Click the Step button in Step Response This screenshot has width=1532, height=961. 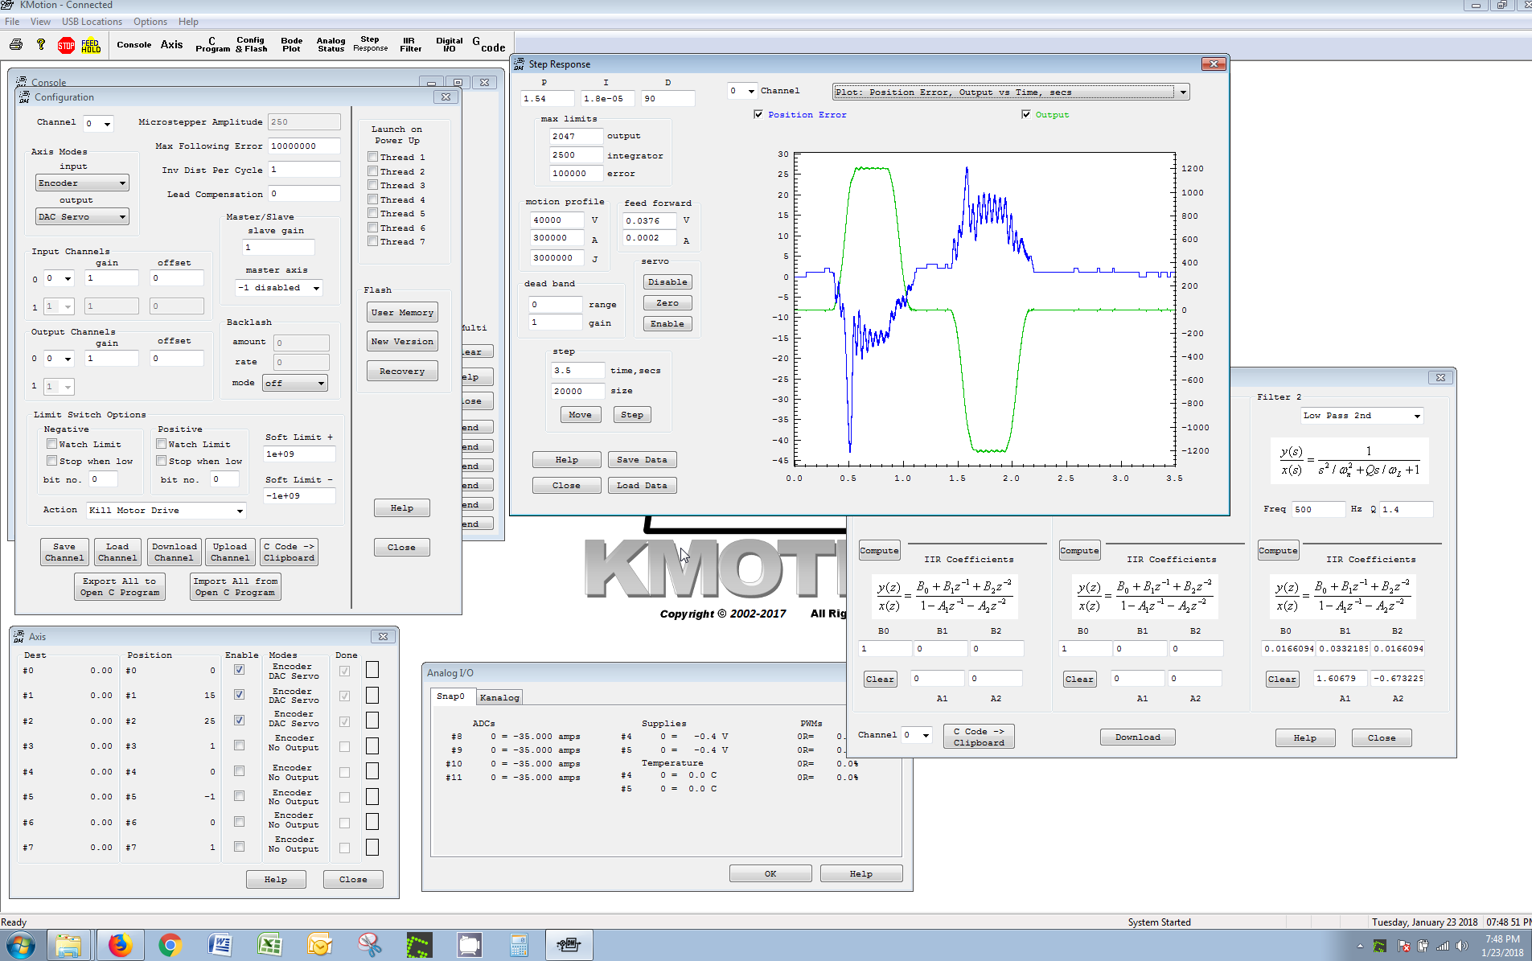pos(631,415)
